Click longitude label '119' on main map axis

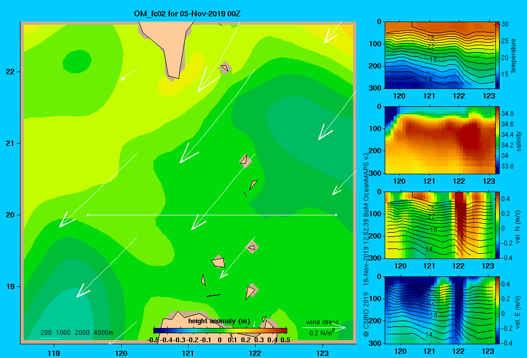pos(54,353)
